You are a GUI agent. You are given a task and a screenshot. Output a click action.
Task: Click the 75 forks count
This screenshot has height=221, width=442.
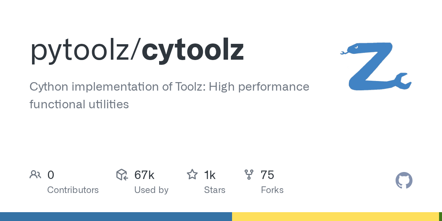point(267,175)
